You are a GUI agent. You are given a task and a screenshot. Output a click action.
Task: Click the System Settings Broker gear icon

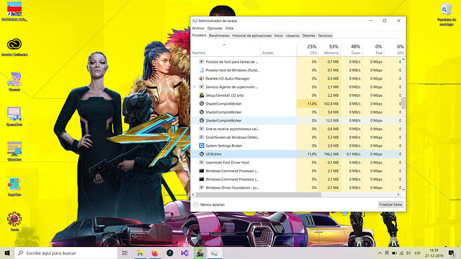click(x=201, y=146)
